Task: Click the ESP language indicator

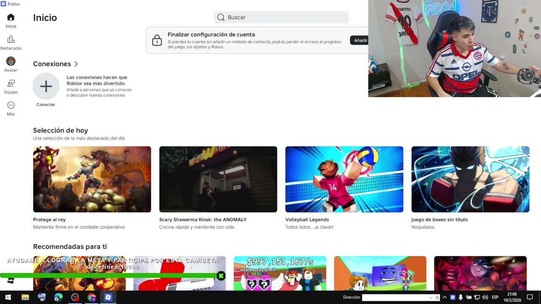Action: click(495, 297)
